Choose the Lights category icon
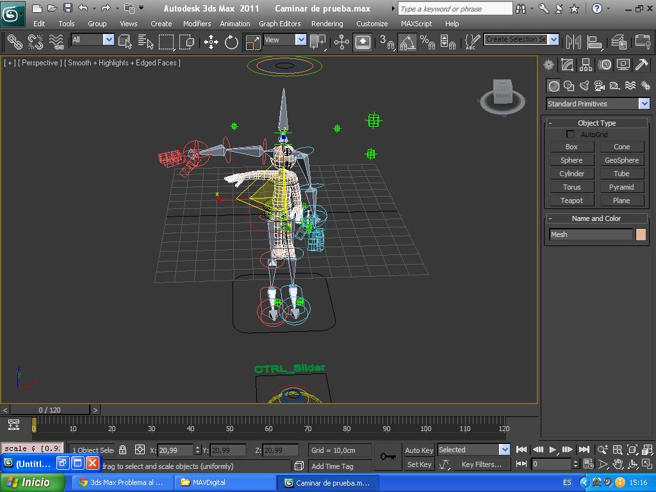This screenshot has width=656, height=492. [584, 86]
